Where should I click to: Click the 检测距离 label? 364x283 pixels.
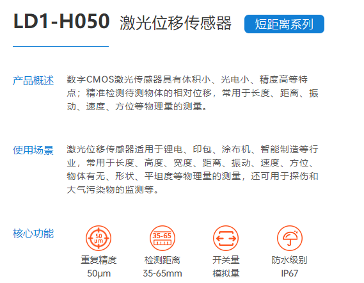[162, 260]
